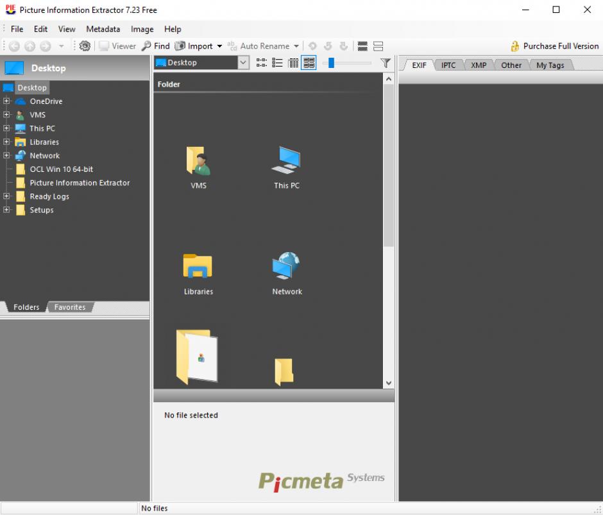Switch to the IPTC tab
The width and height of the screenshot is (603, 515).
[448, 65]
